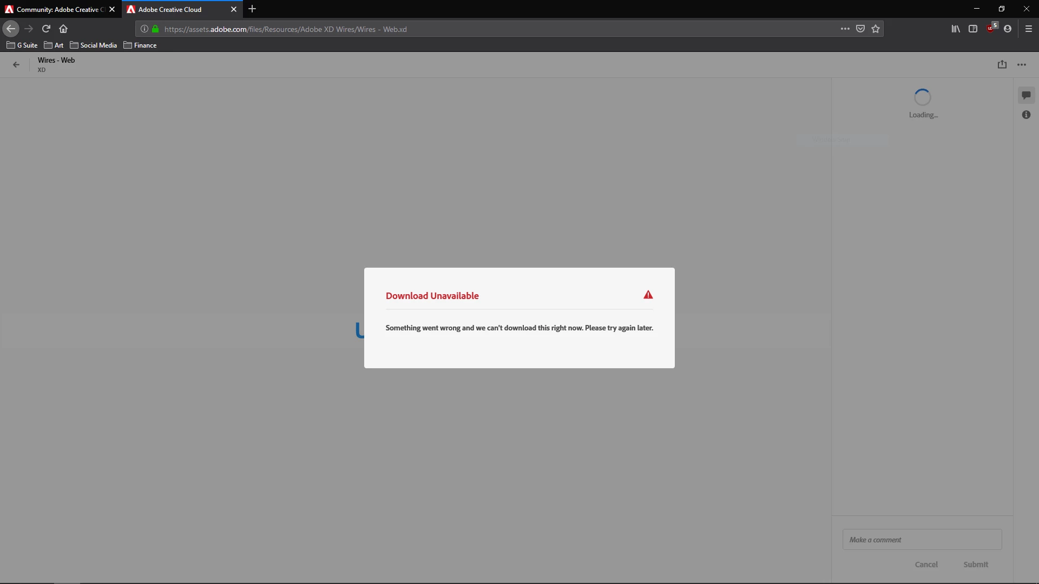Bookmark this page with the star icon
Viewport: 1039px width, 584px height.
point(876,29)
